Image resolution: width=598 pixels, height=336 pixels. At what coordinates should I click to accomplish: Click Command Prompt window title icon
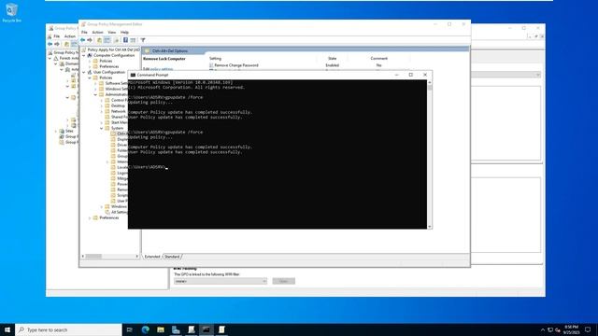(133, 75)
